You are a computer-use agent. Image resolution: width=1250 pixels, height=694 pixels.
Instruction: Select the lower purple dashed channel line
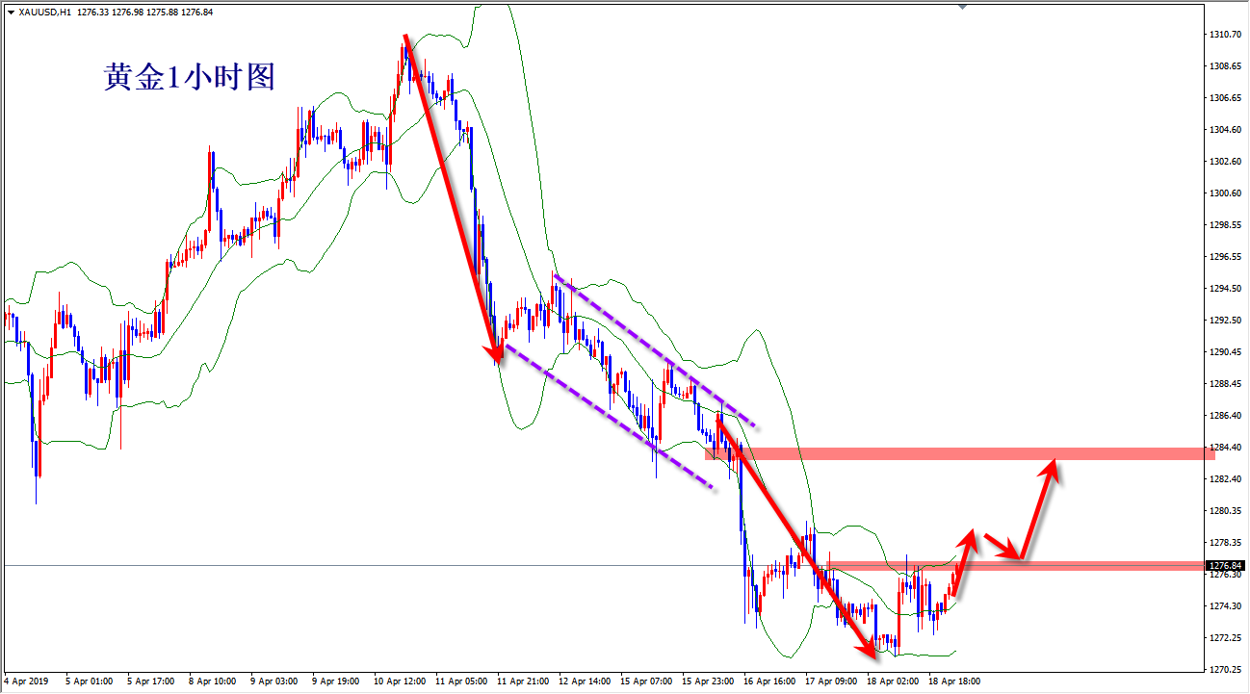[607, 418]
